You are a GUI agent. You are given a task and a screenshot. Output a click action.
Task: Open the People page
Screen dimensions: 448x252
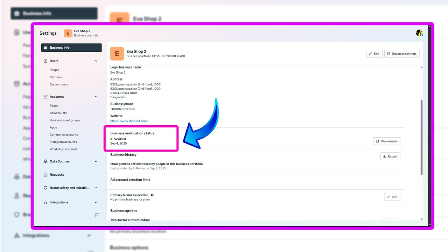pyautogui.click(x=55, y=70)
